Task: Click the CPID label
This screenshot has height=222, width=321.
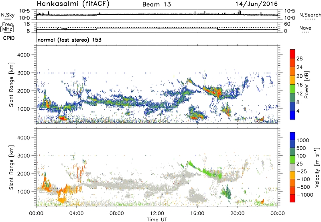Action: (x=9, y=38)
